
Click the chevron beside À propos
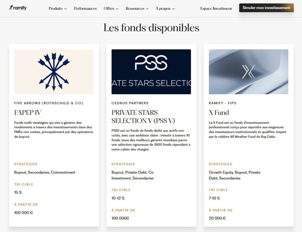coord(173,9)
